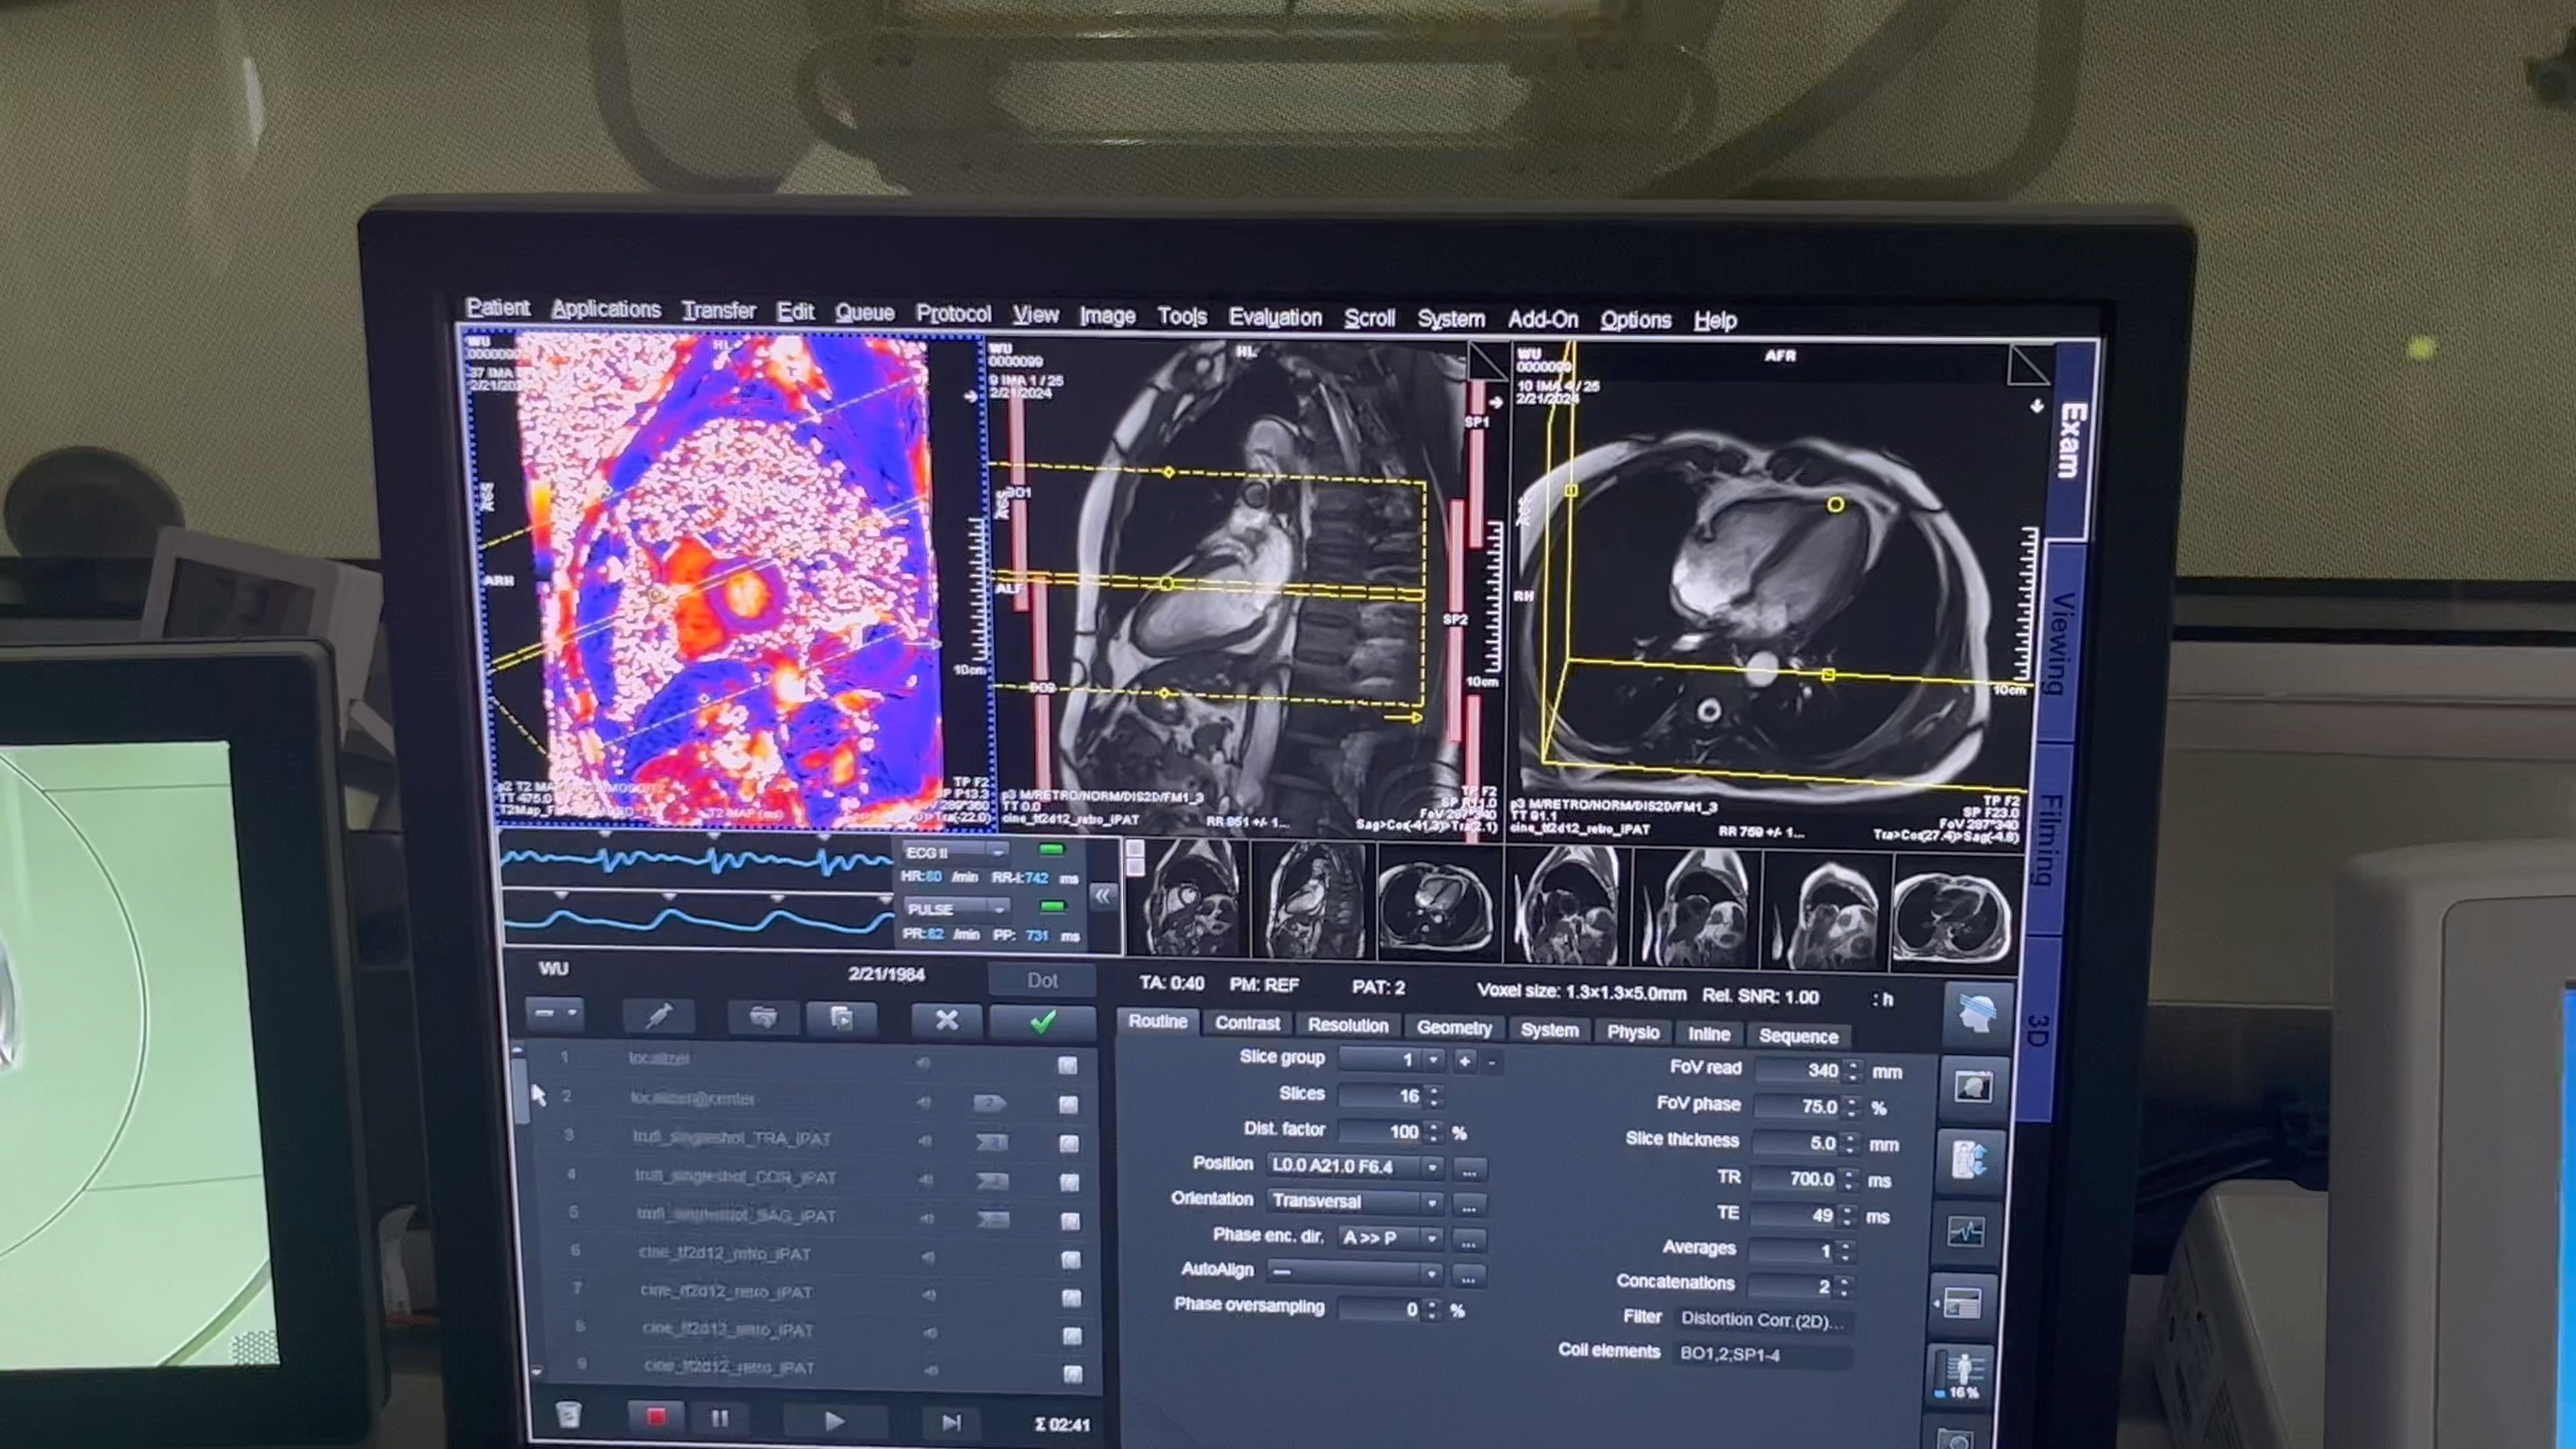Switch to the Contrast tab
Viewport: 2576px width, 1449px height.
point(1247,1023)
